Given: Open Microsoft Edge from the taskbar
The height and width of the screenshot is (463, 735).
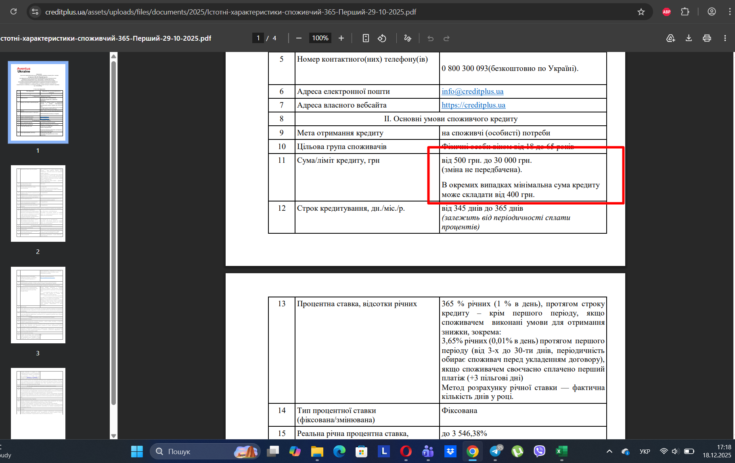Looking at the screenshot, I should click(x=339, y=451).
